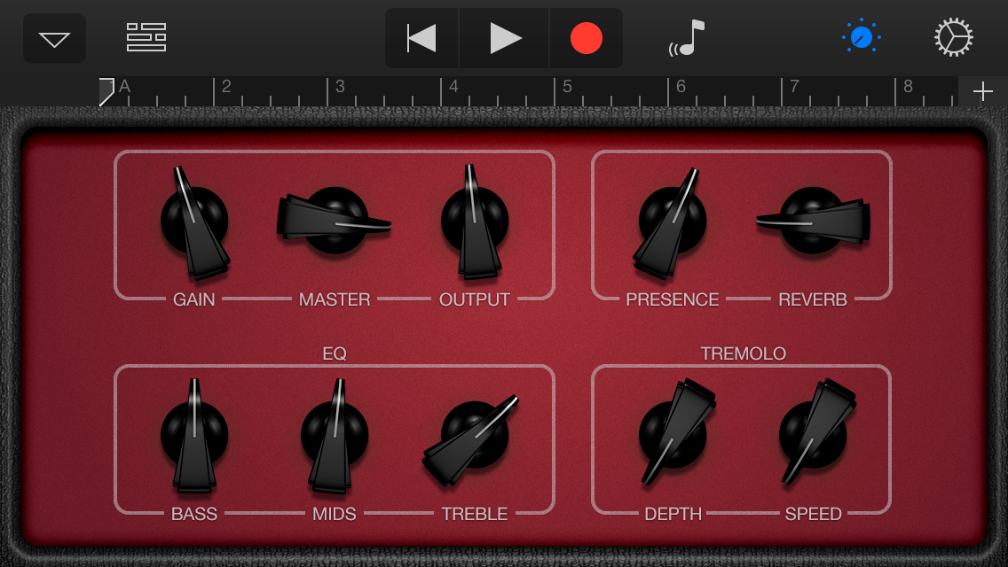Click the MIDS label
The image size is (1008, 567).
[x=335, y=514]
